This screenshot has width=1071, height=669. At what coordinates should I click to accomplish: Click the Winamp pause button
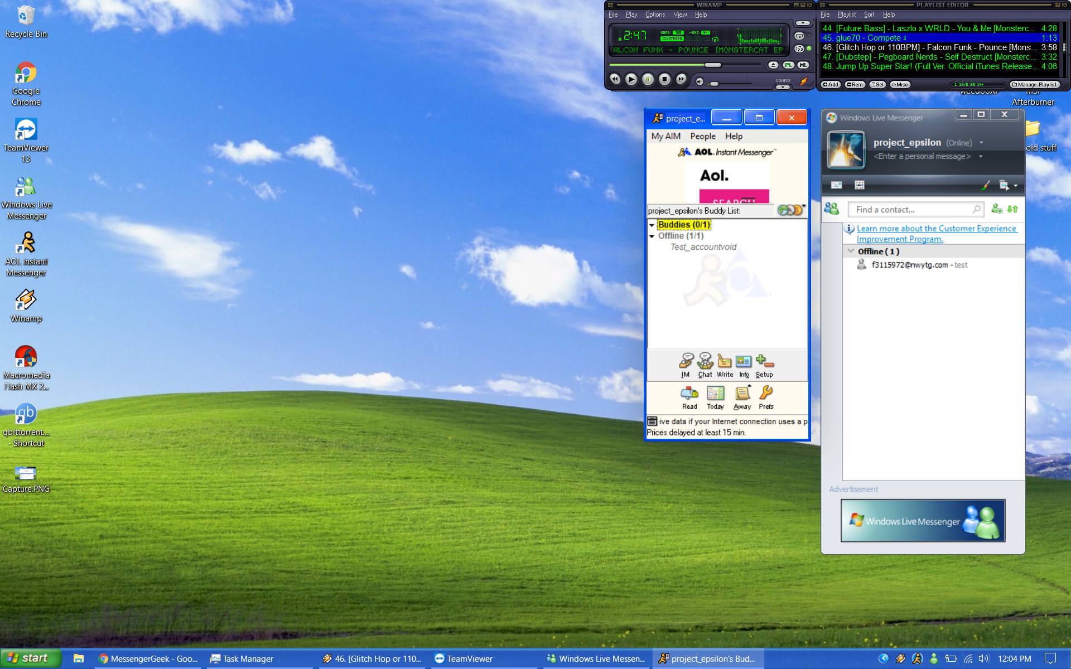coord(648,80)
